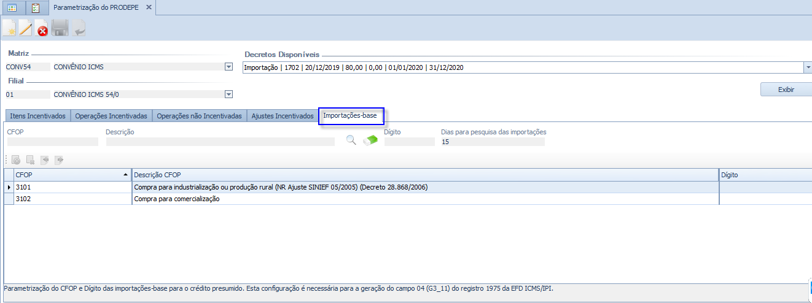812x303 pixels.
Task: Click the Descrição input field
Action: pos(220,142)
